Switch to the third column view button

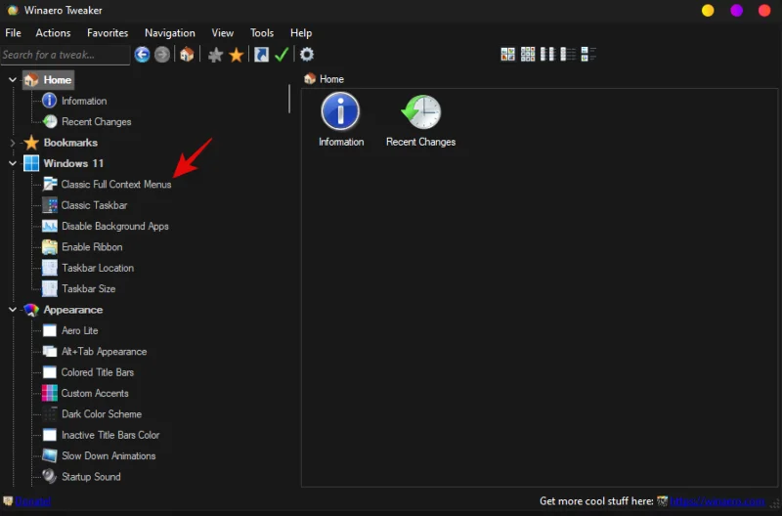(x=547, y=54)
